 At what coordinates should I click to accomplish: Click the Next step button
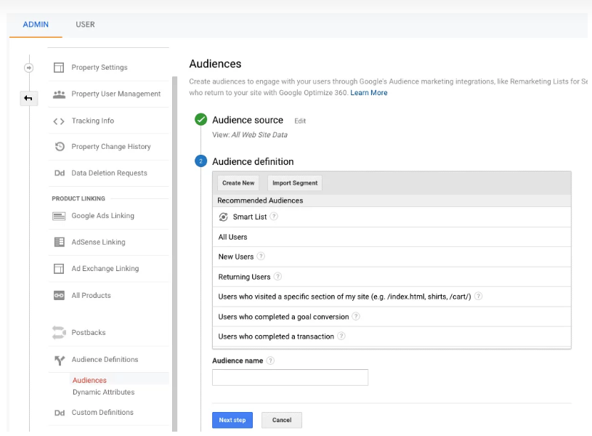(x=232, y=420)
